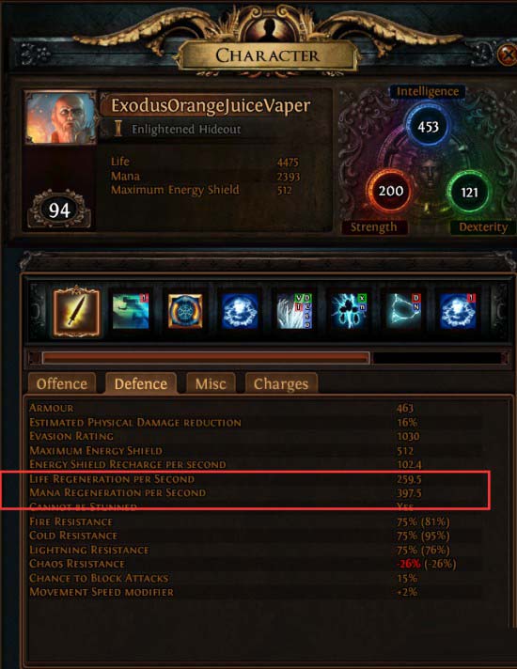Click the orange ringed rune skill icon
Viewport: 517px width, 669px height.
(185, 311)
